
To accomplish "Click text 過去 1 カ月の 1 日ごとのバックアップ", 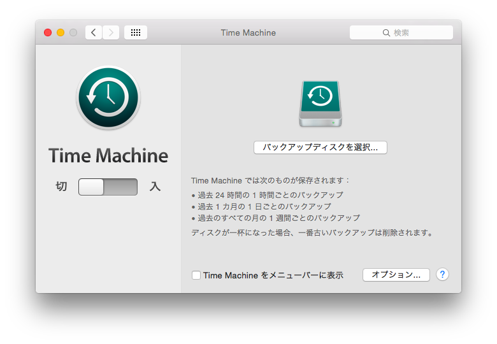I will [264, 207].
